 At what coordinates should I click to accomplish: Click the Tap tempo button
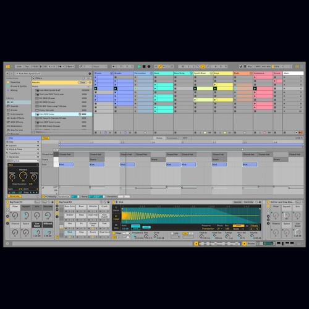27,67
